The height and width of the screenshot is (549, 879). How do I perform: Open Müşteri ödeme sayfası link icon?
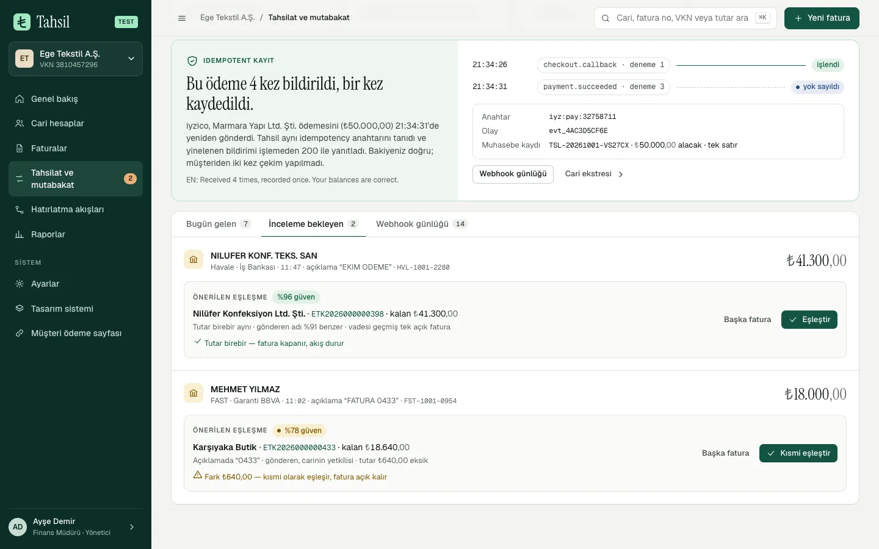20,333
